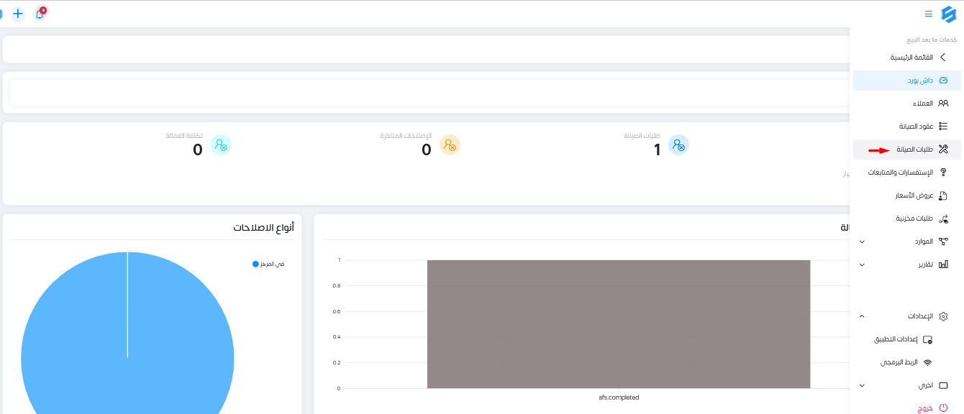Open إعدادات التطبيق settings item

[x=903, y=339]
